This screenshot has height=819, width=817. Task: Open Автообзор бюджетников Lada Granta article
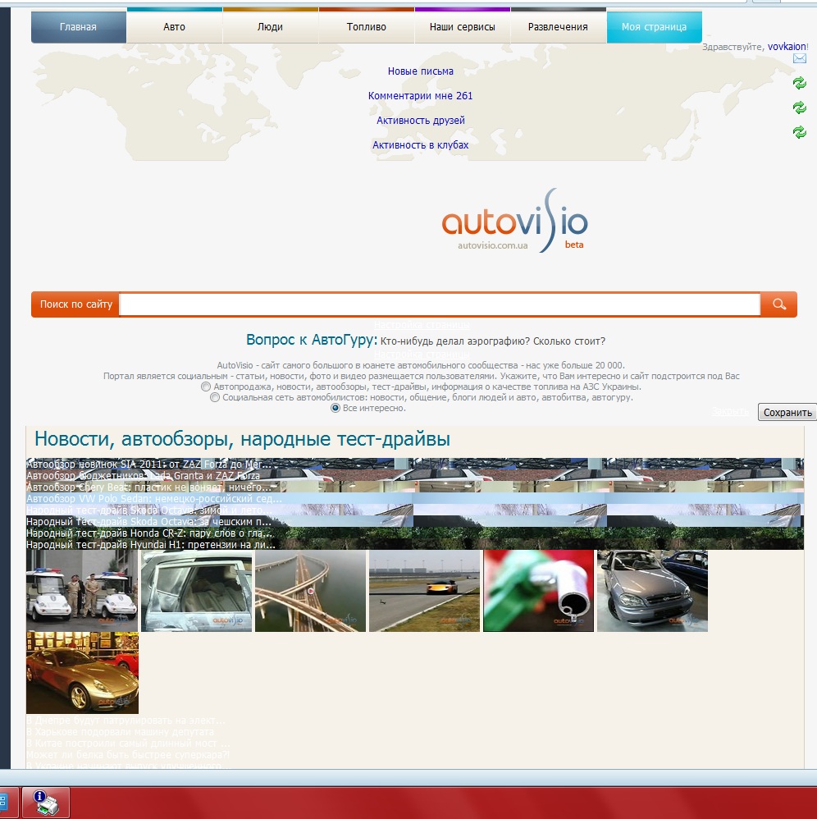click(x=143, y=475)
